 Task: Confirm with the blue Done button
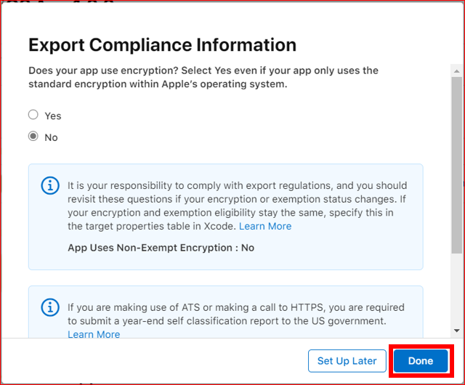tap(420, 361)
